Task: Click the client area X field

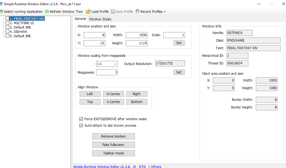Action: click(x=224, y=80)
